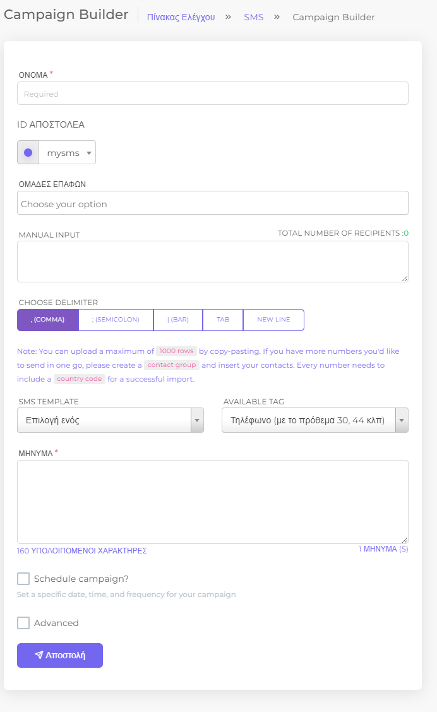Screen dimensions: 437x712
Task: Grab the message textarea resize handle
Action: click(x=405, y=540)
